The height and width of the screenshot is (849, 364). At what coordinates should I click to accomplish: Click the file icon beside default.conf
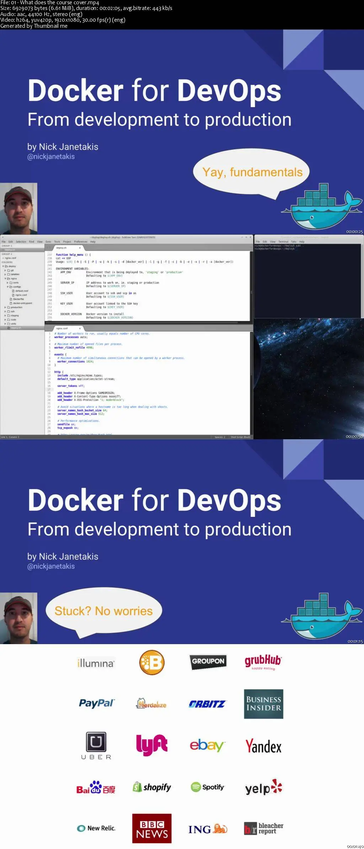(13, 291)
